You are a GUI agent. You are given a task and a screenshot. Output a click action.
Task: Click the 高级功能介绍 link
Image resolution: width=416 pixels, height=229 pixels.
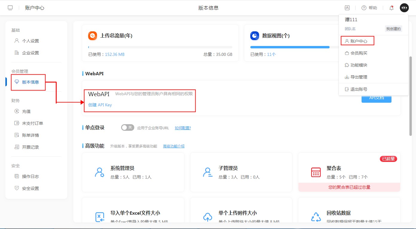(x=173, y=146)
